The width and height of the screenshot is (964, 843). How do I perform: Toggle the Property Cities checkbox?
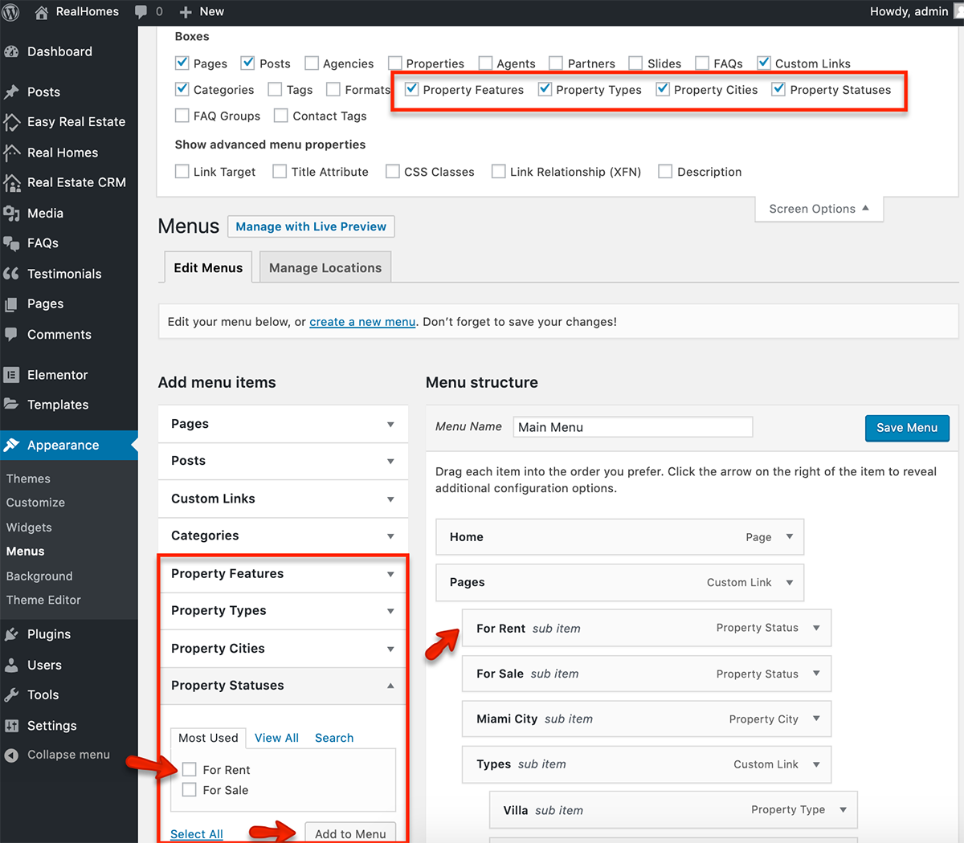tap(663, 89)
